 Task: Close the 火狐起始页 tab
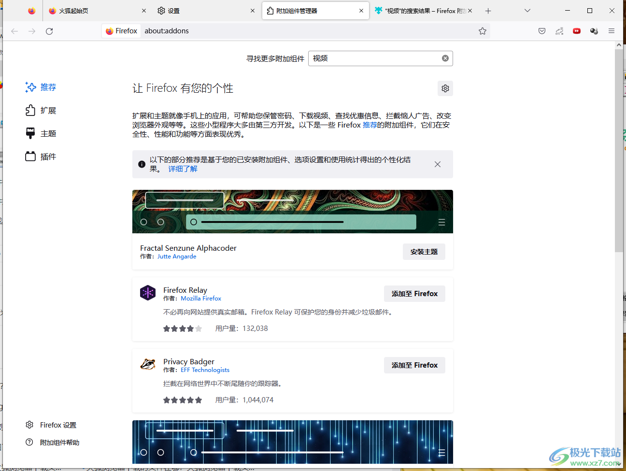[144, 11]
